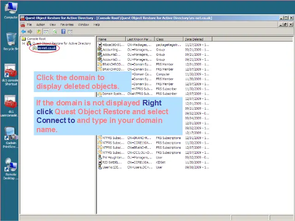Click icon of 48bce590-81 packageRegistration row

[100, 45]
